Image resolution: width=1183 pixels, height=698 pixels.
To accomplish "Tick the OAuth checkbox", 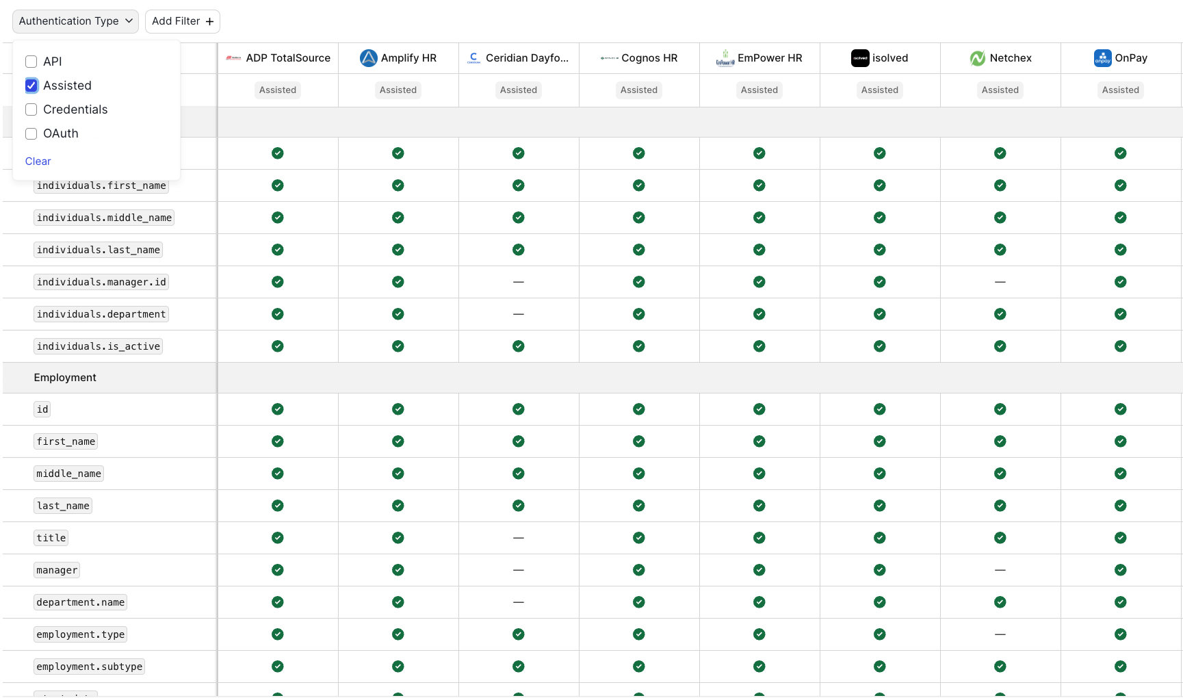I will tap(31, 133).
